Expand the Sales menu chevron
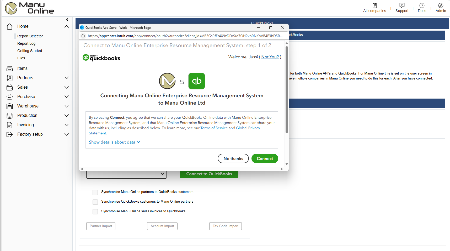 click(67, 87)
